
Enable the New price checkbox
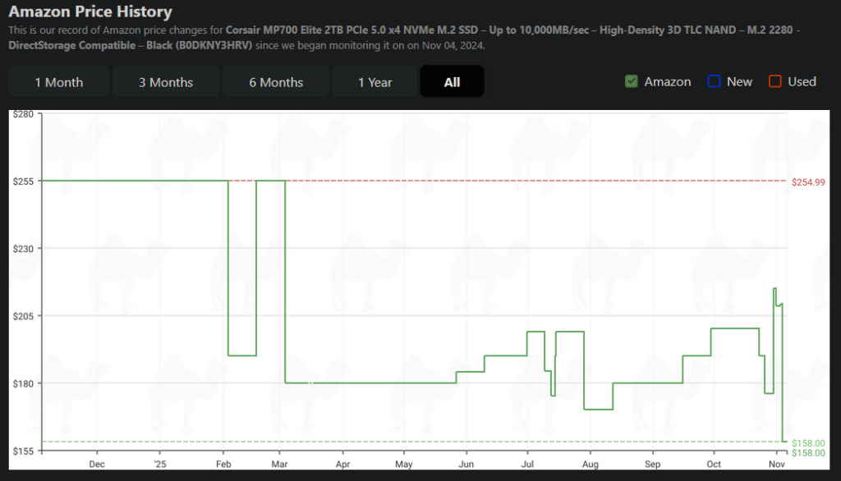click(x=714, y=81)
